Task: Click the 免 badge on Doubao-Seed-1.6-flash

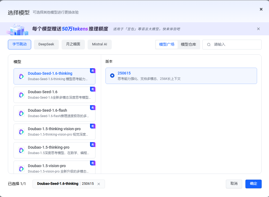Action: (x=93, y=108)
